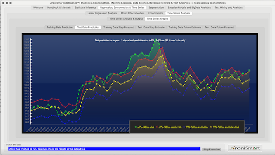Image resolution: width=275 pixels, height=155 pixels.
Task: Select Regression, Econometrics & Time Series tab
Action: tap(122, 8)
